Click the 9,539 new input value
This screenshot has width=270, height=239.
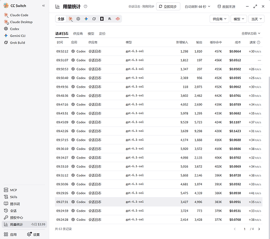pos(184,122)
